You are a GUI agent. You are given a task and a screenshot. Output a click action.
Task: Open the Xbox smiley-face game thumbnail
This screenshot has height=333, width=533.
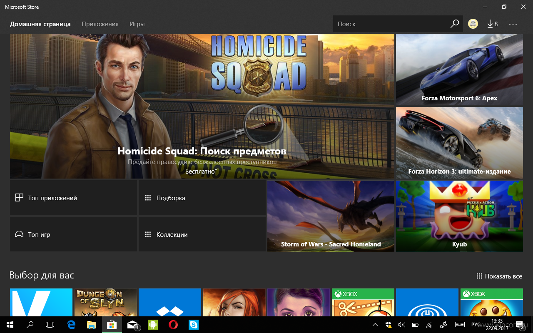[492, 302]
